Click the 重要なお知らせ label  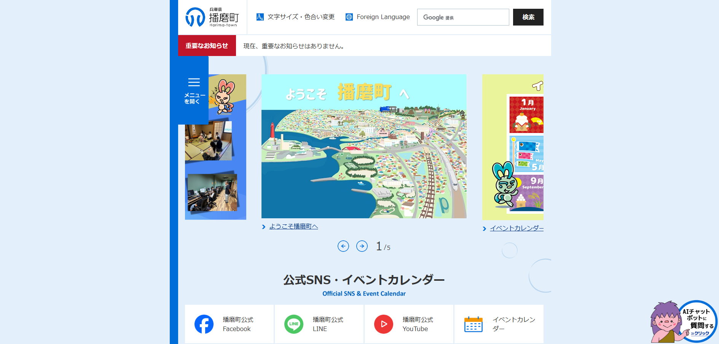(x=207, y=46)
